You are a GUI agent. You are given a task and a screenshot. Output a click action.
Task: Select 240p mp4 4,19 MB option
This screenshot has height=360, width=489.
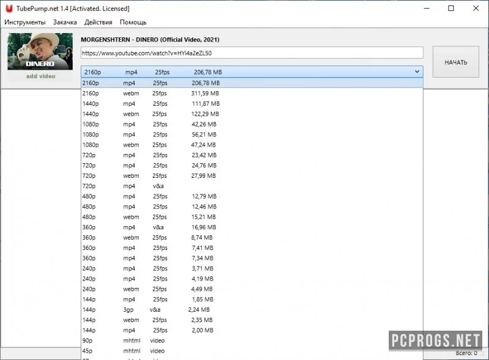pos(252,279)
